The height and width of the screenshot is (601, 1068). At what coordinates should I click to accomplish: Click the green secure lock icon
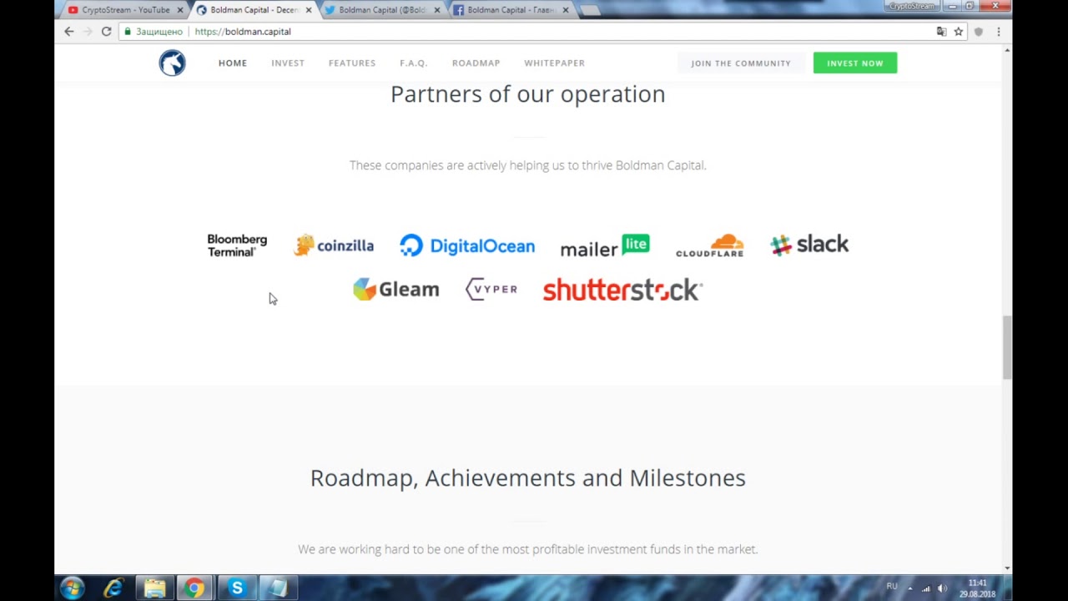(x=128, y=32)
